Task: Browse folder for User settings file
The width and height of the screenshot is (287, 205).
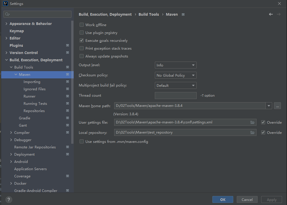Action: tap(252, 122)
